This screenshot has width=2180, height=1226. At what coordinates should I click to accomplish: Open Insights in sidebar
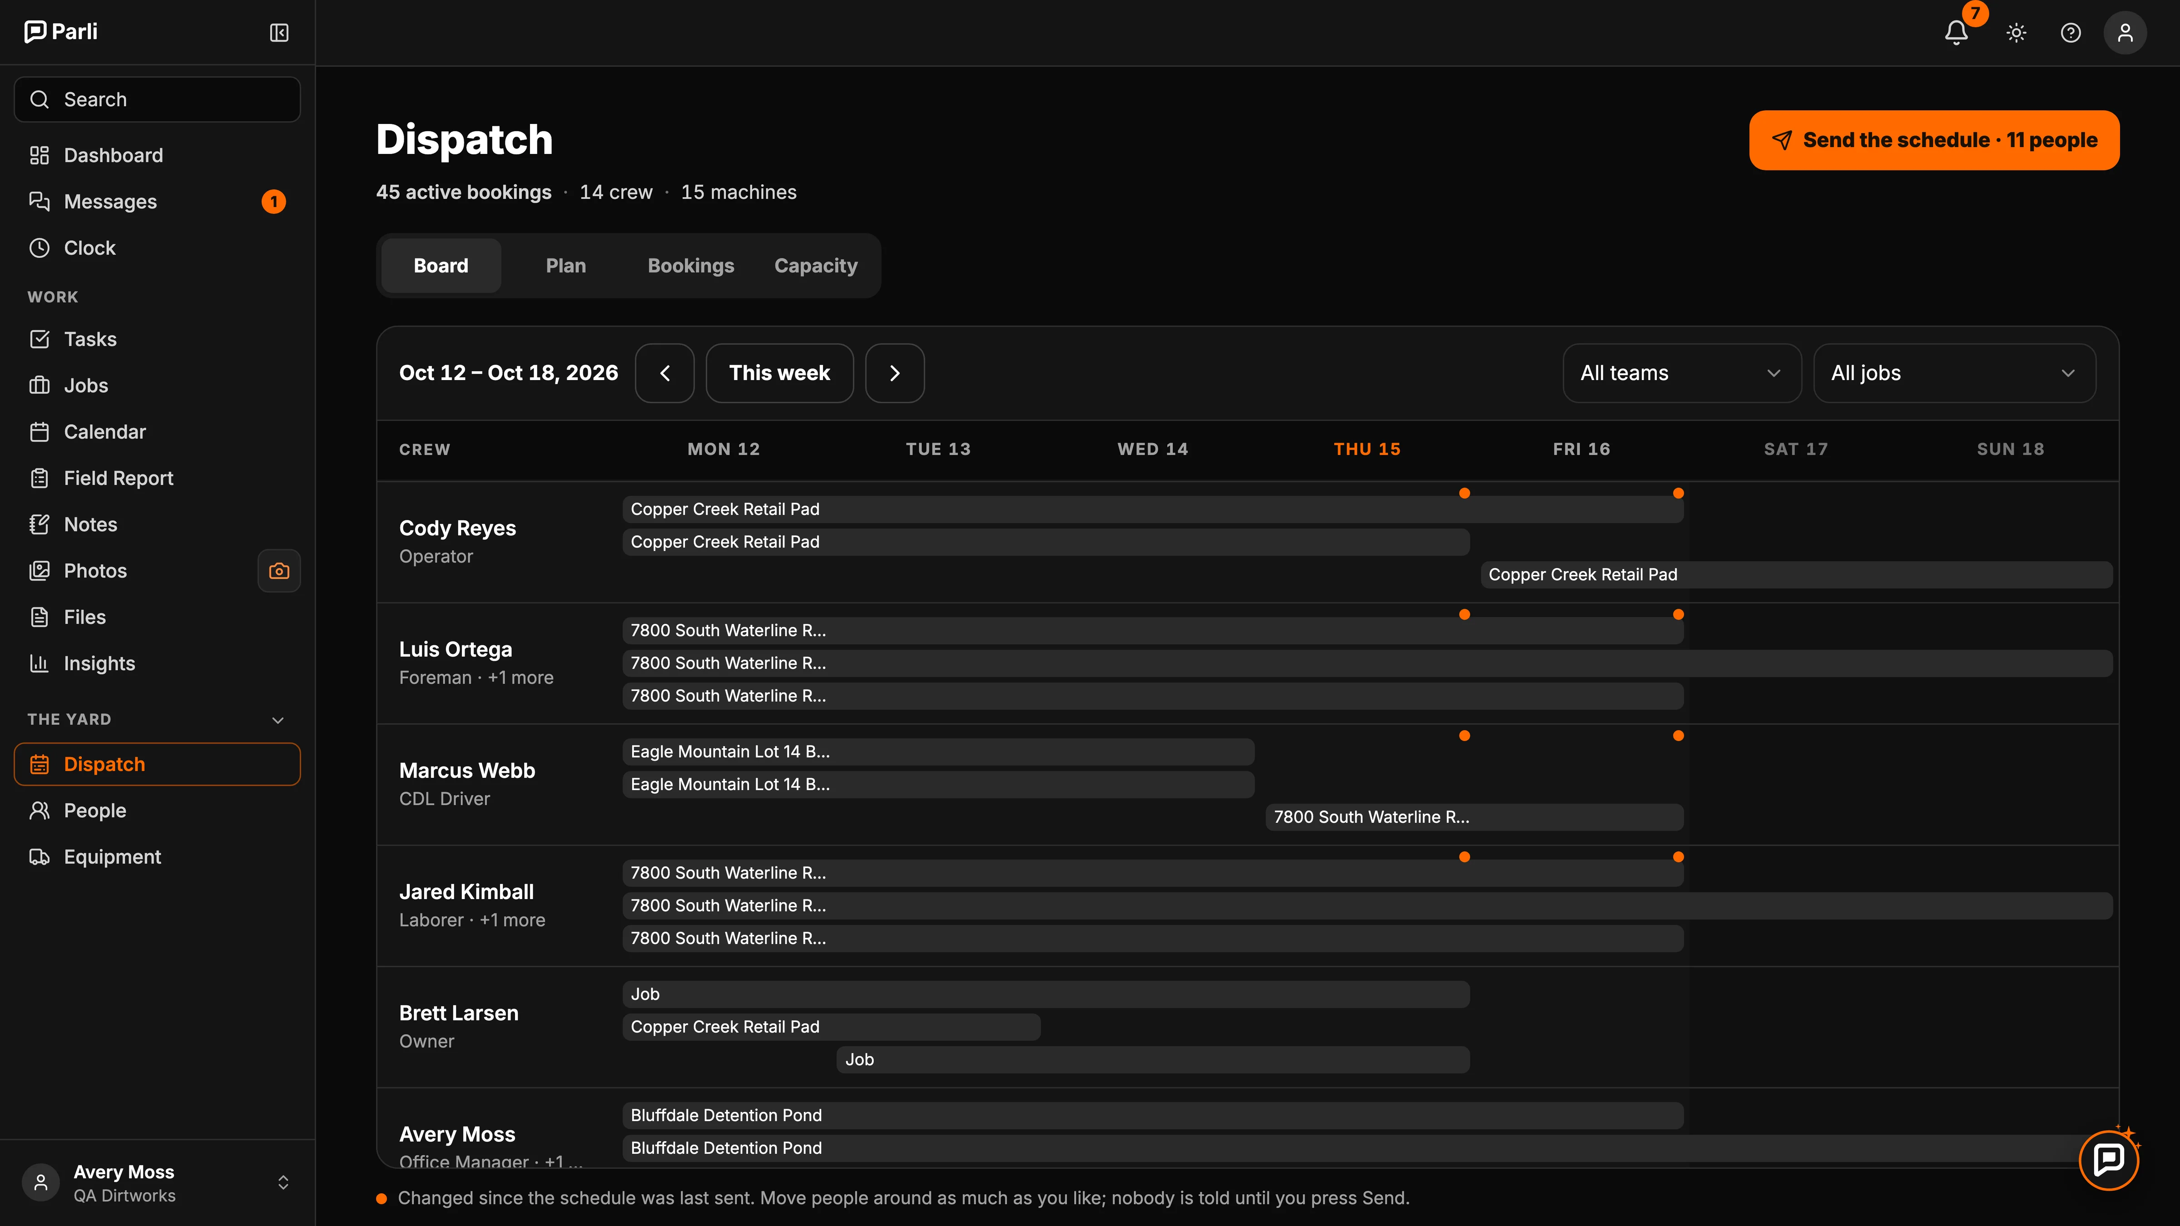click(158, 663)
